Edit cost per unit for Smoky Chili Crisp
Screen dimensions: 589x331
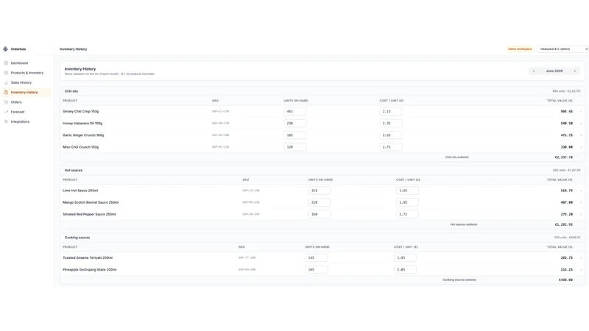391,112
